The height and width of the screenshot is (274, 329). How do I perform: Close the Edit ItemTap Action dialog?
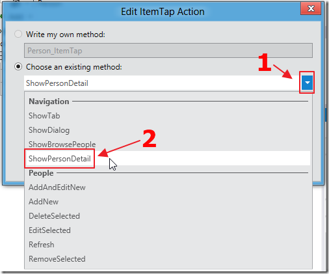coord(311,8)
